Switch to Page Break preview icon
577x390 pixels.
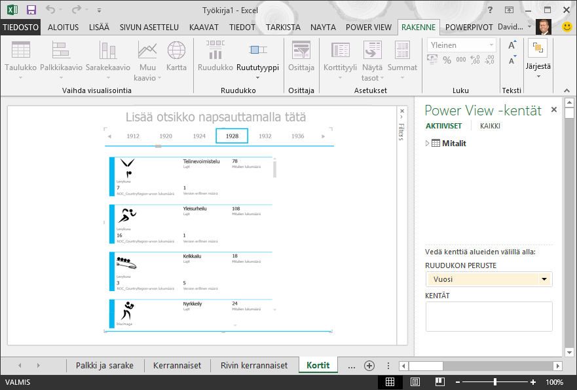(439, 382)
